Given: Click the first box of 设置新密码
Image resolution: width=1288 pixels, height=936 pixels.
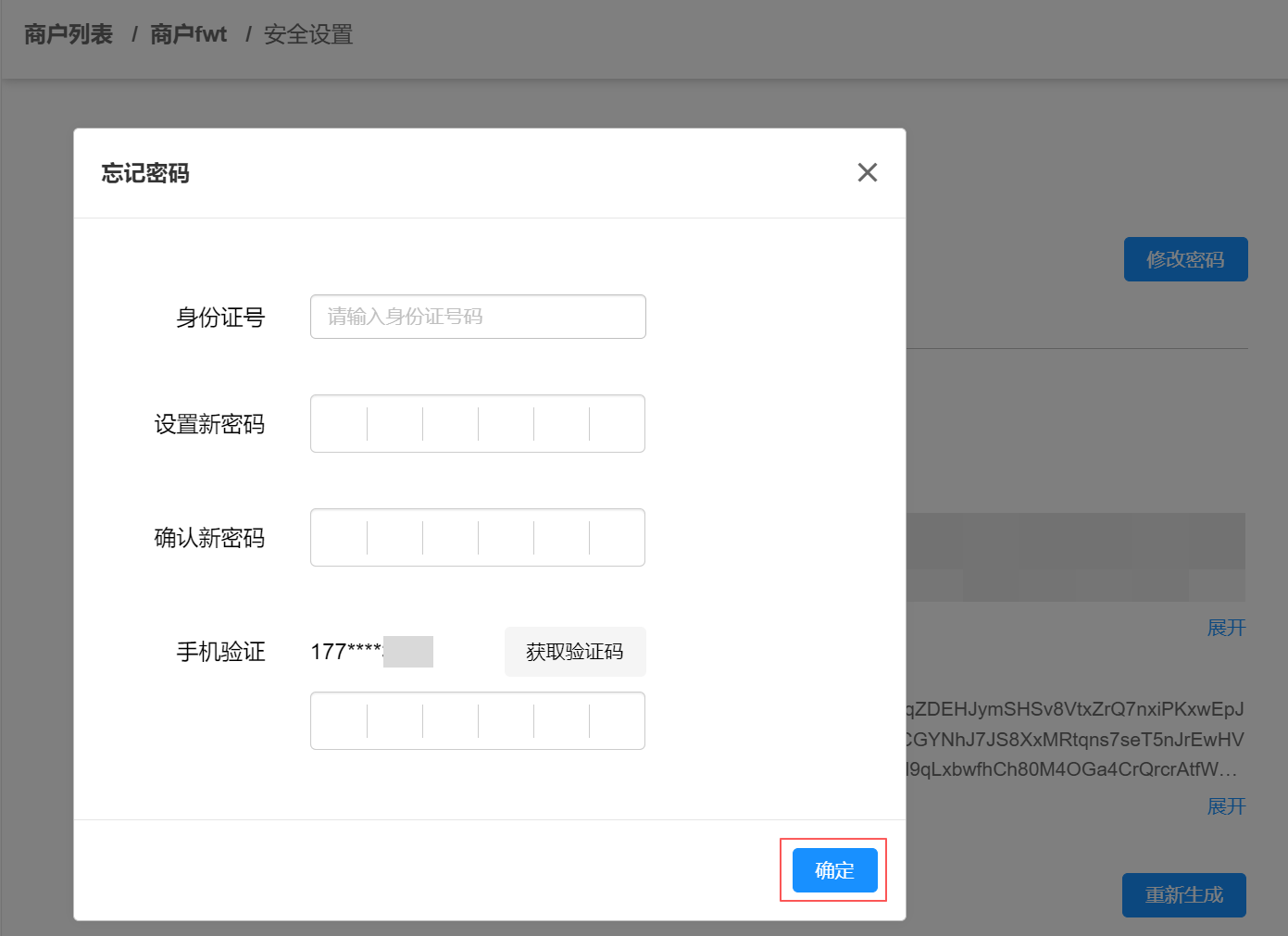Looking at the screenshot, I should pyautogui.click(x=338, y=423).
